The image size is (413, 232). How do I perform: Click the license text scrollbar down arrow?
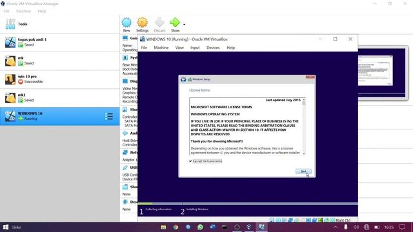click(304, 153)
